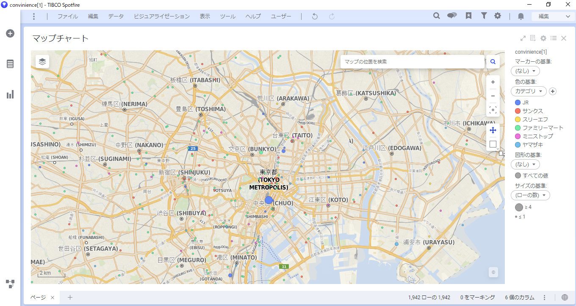Click the すべての値 gray shape swatch
The width and height of the screenshot is (576, 306).
click(518, 175)
